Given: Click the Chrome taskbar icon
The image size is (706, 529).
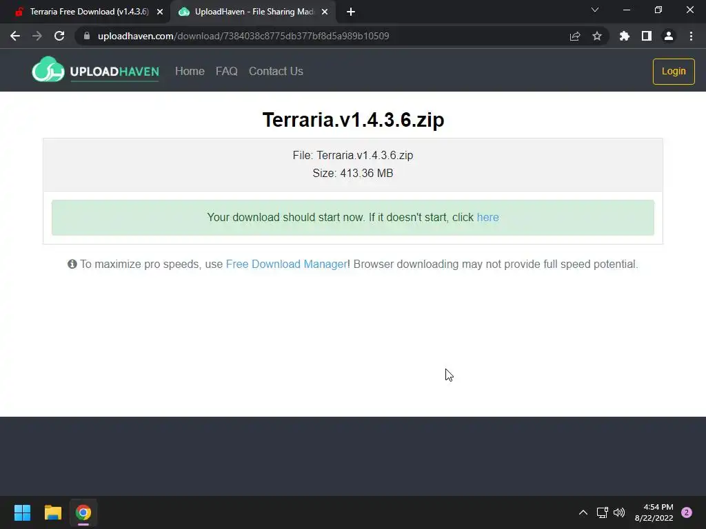Looking at the screenshot, I should click(x=83, y=512).
